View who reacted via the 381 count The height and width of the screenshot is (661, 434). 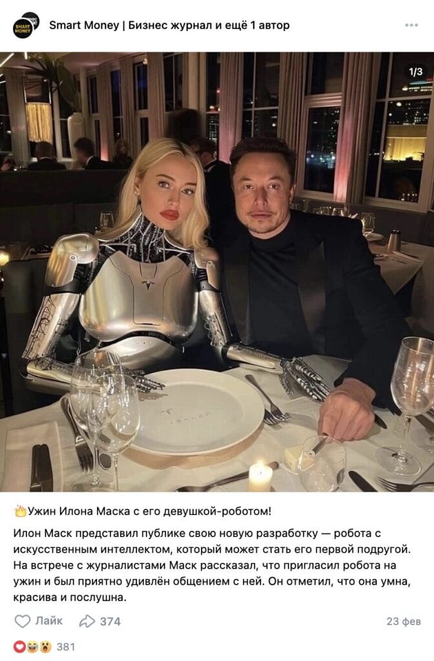pyautogui.click(x=66, y=647)
